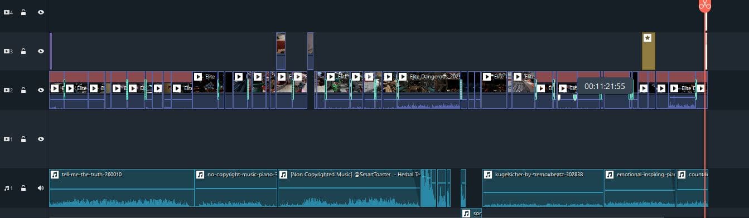
Task: Click the audio track 1 music note icon
Action: [8, 188]
